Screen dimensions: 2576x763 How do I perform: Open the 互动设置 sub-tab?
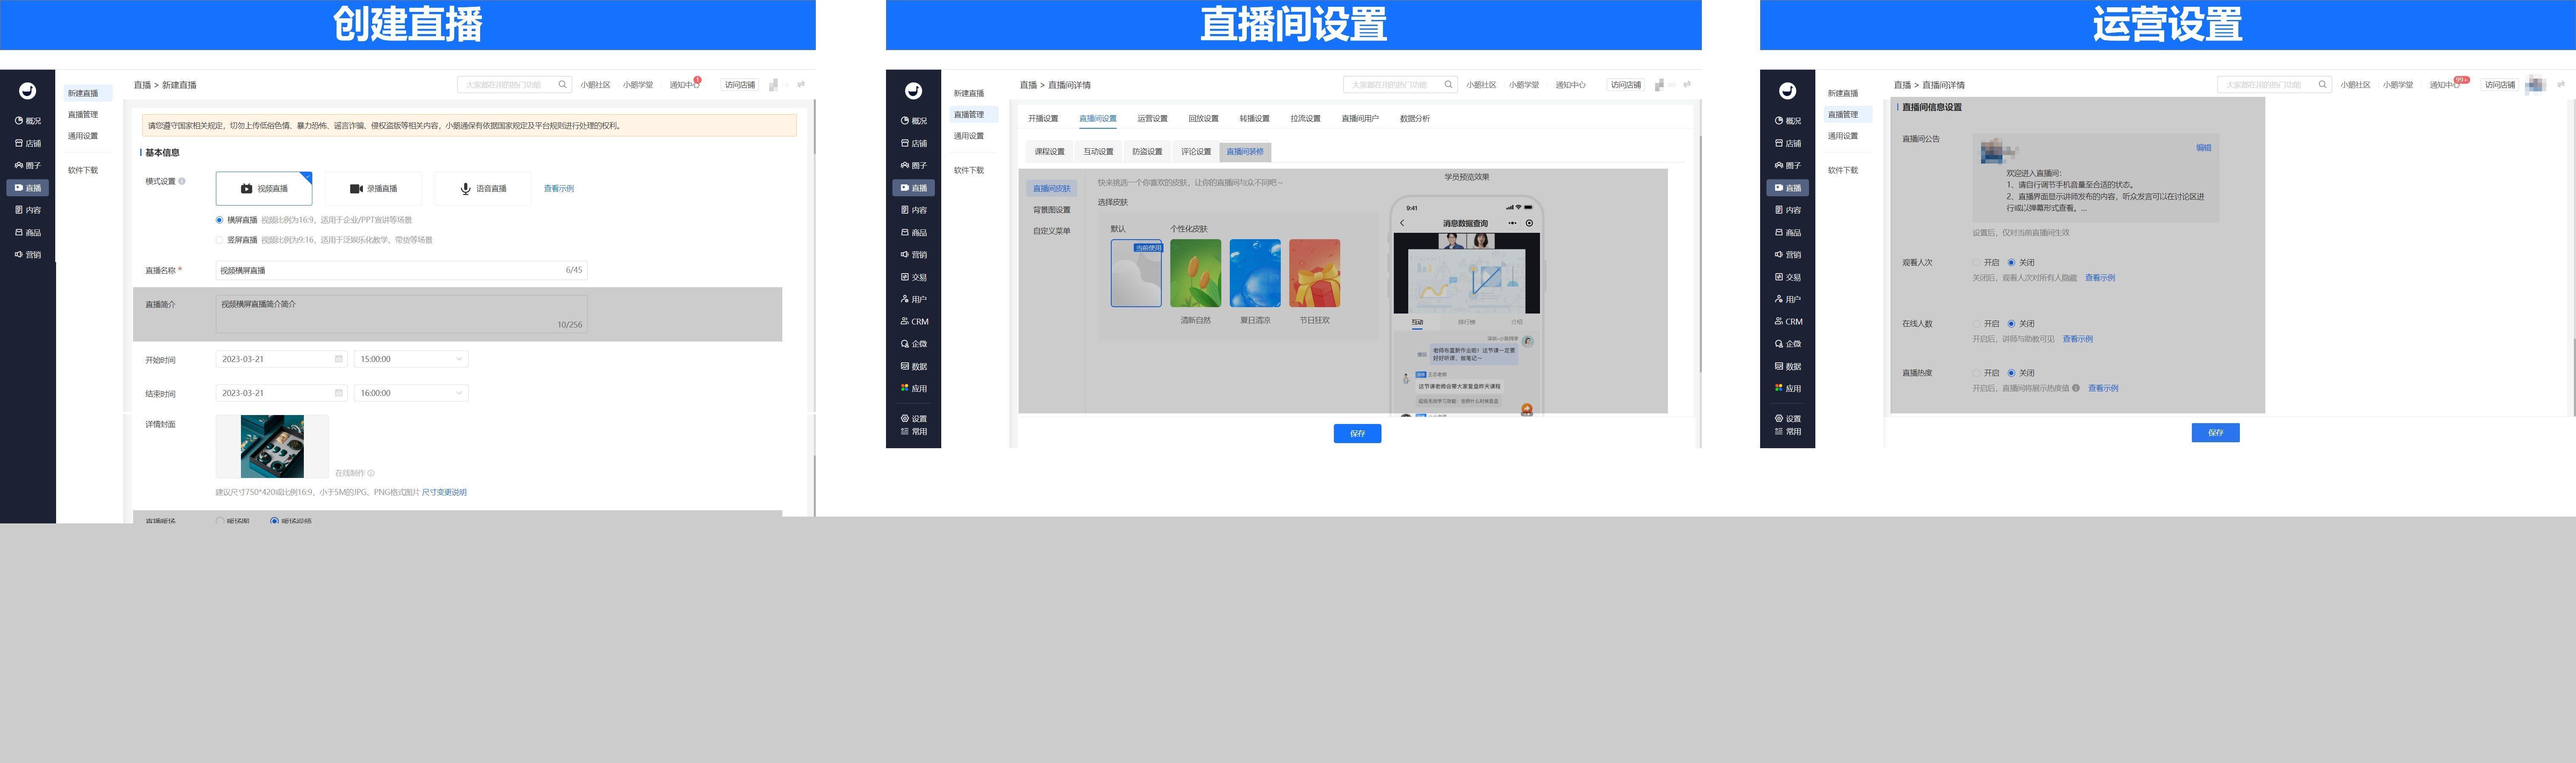coord(1098,152)
